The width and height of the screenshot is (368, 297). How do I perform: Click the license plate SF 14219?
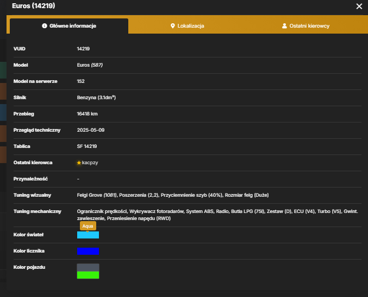[87, 146]
